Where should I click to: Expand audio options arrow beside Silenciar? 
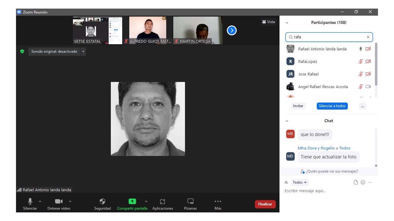coord(40,201)
